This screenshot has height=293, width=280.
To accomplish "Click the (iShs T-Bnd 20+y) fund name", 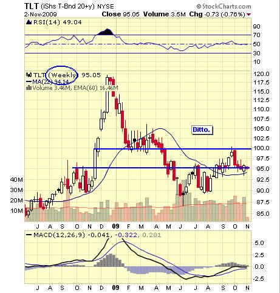I will click(68, 7).
